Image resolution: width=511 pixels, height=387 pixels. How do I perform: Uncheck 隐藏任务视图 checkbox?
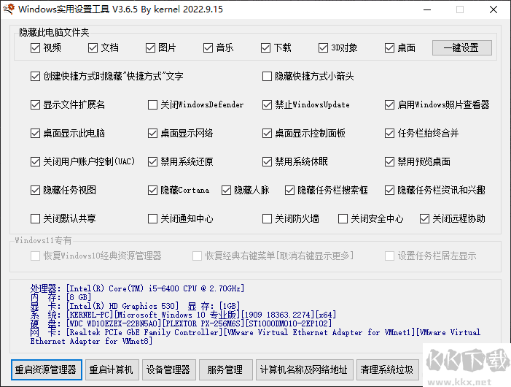click(x=35, y=190)
